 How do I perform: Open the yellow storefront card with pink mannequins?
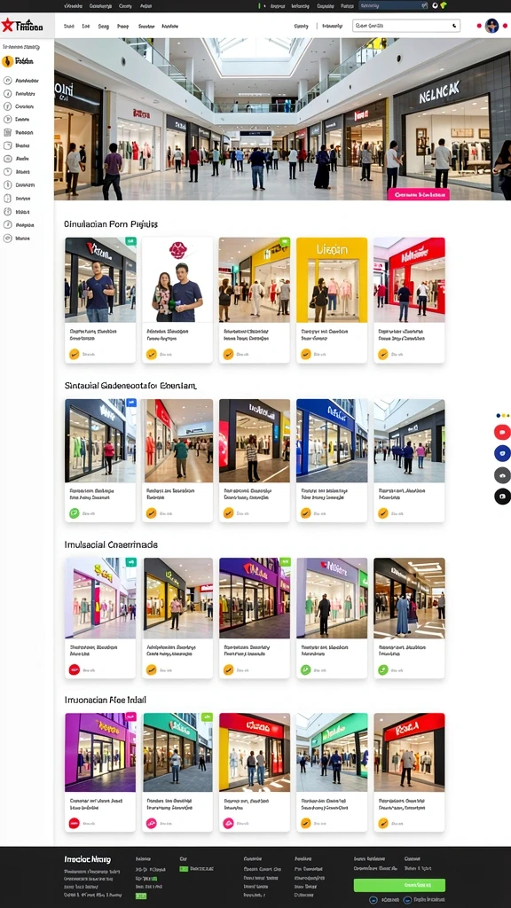(x=332, y=300)
